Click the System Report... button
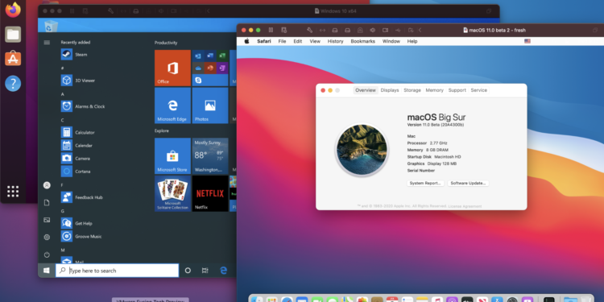The image size is (604, 302). point(425,184)
